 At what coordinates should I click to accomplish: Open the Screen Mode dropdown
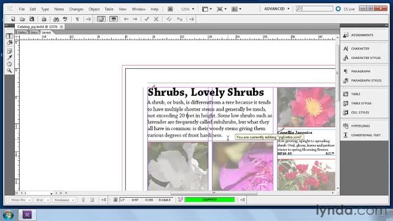222,9
